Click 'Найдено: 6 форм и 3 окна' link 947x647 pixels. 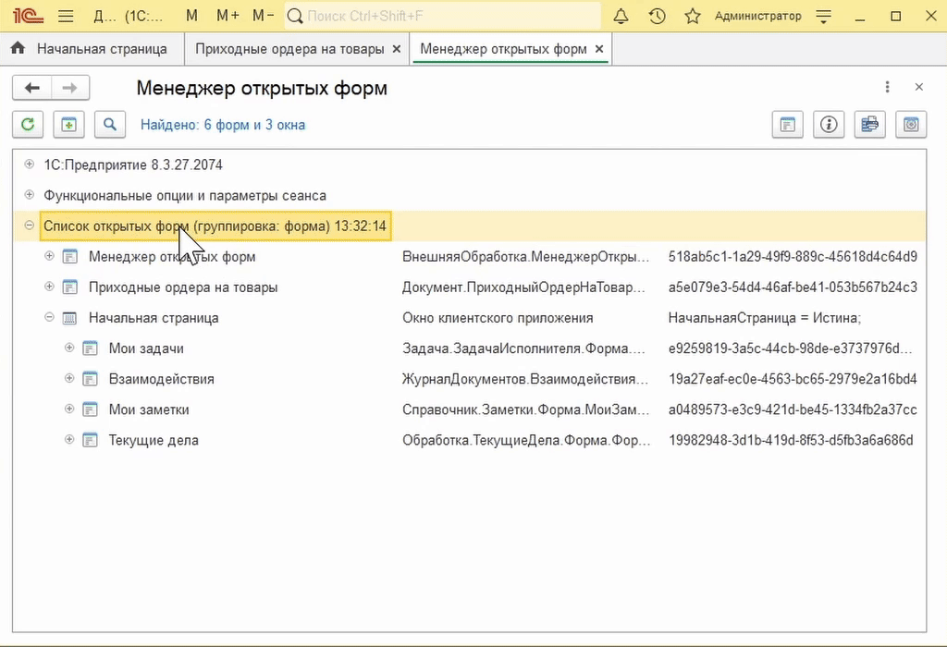[223, 125]
